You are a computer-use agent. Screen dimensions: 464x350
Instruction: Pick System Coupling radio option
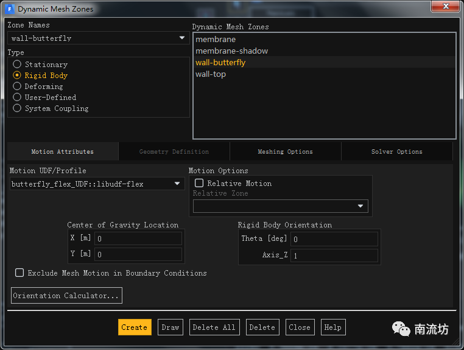(17, 109)
